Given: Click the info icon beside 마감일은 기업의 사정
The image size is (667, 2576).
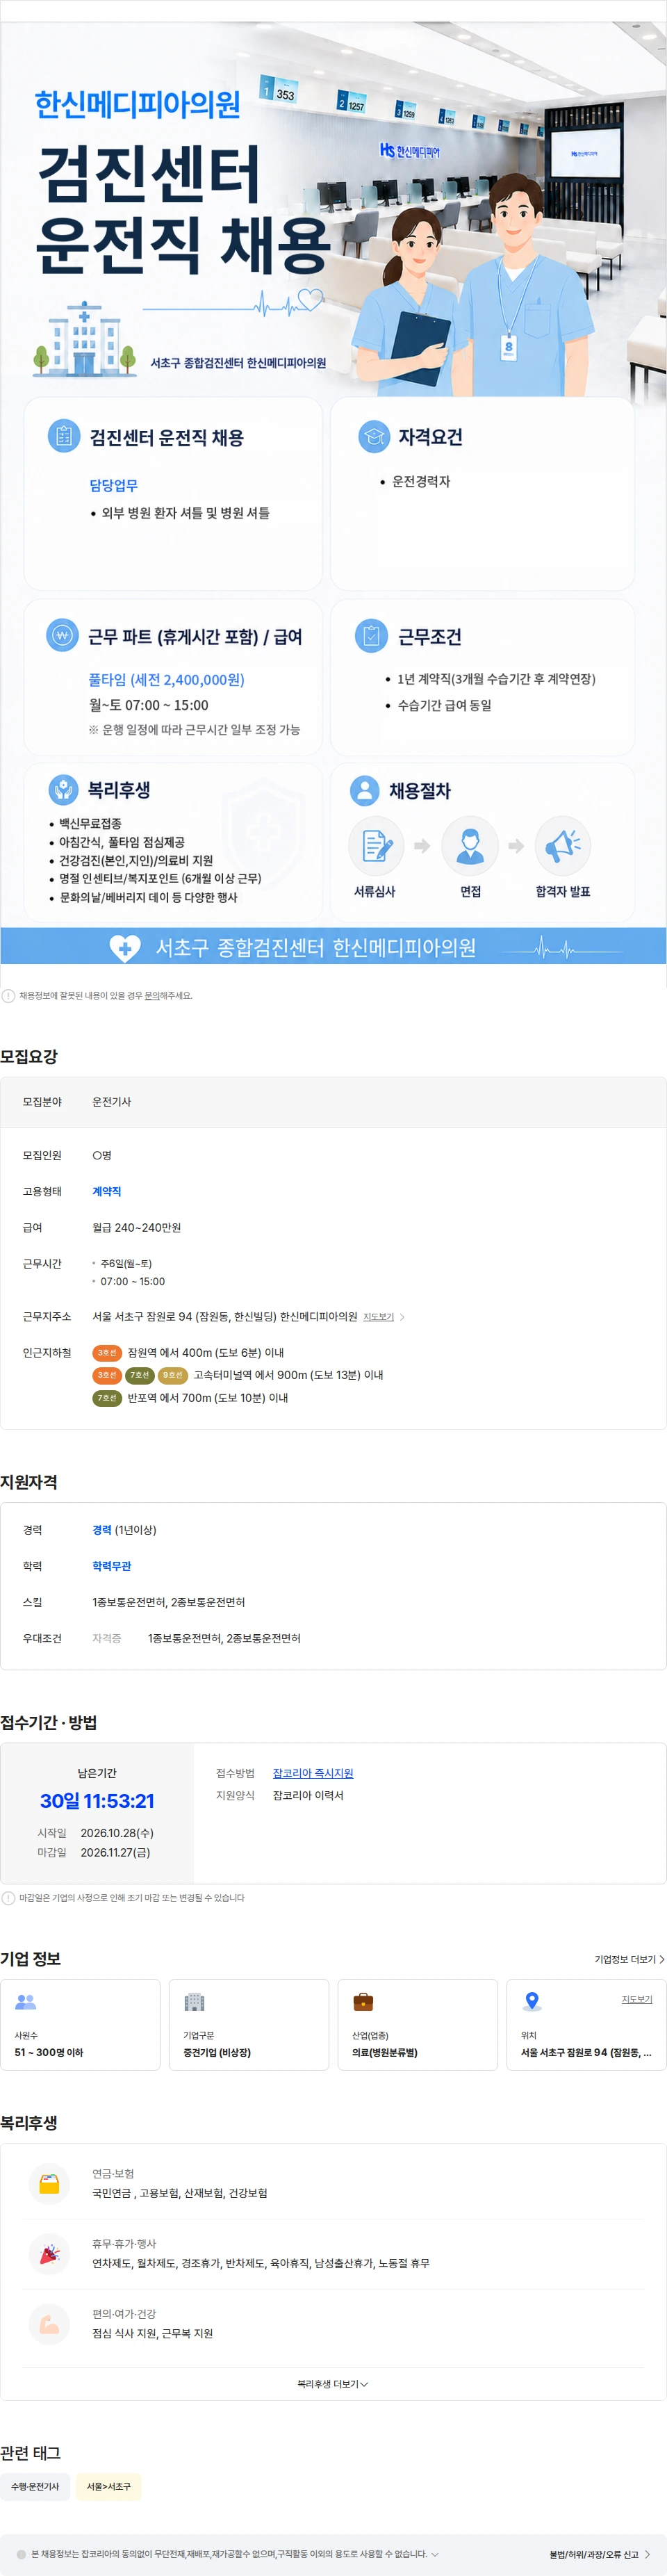Looking at the screenshot, I should [x=8, y=1898].
